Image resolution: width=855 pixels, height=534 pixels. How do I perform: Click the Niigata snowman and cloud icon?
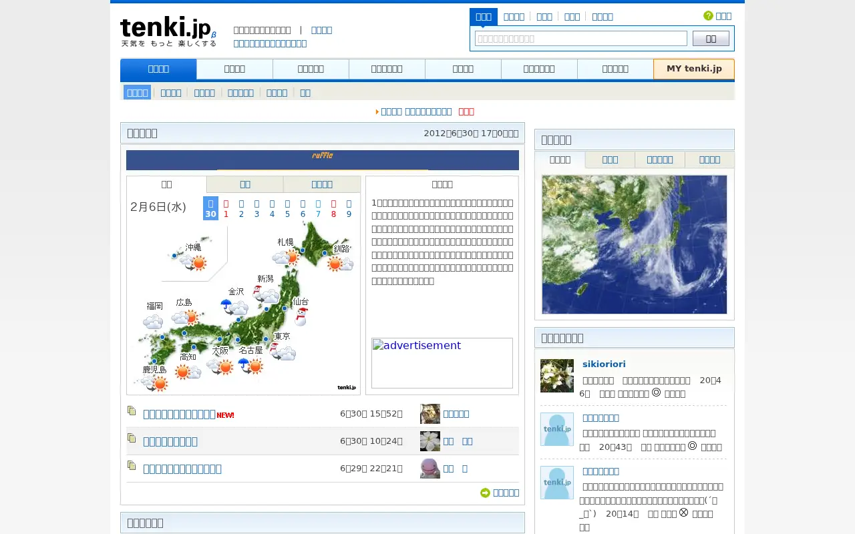coord(266,294)
